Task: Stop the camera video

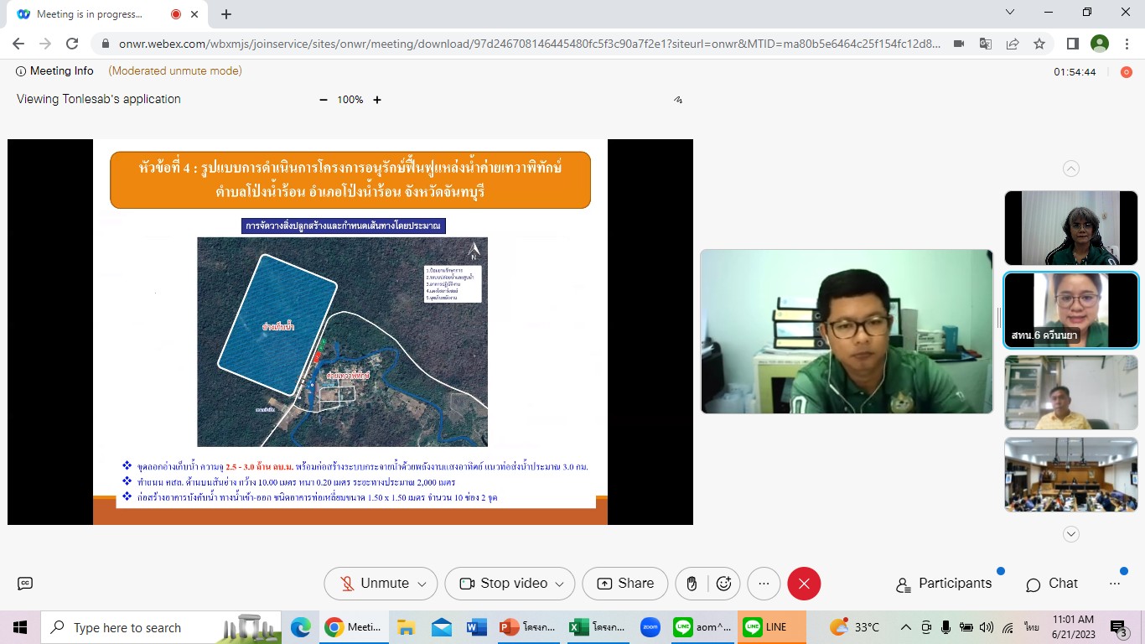Action: click(503, 584)
